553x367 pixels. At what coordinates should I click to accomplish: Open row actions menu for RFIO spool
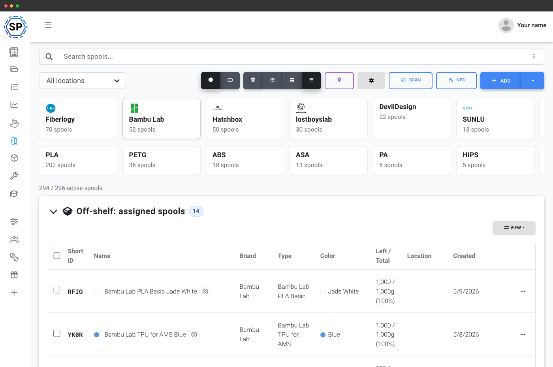(x=523, y=291)
